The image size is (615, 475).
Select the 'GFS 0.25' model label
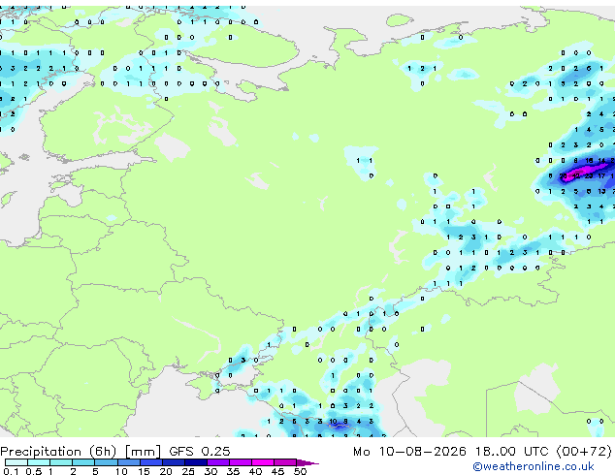[200, 452]
